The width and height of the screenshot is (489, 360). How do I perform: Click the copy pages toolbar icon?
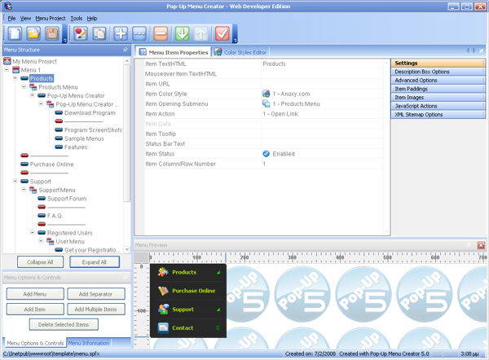pyautogui.click(x=99, y=33)
